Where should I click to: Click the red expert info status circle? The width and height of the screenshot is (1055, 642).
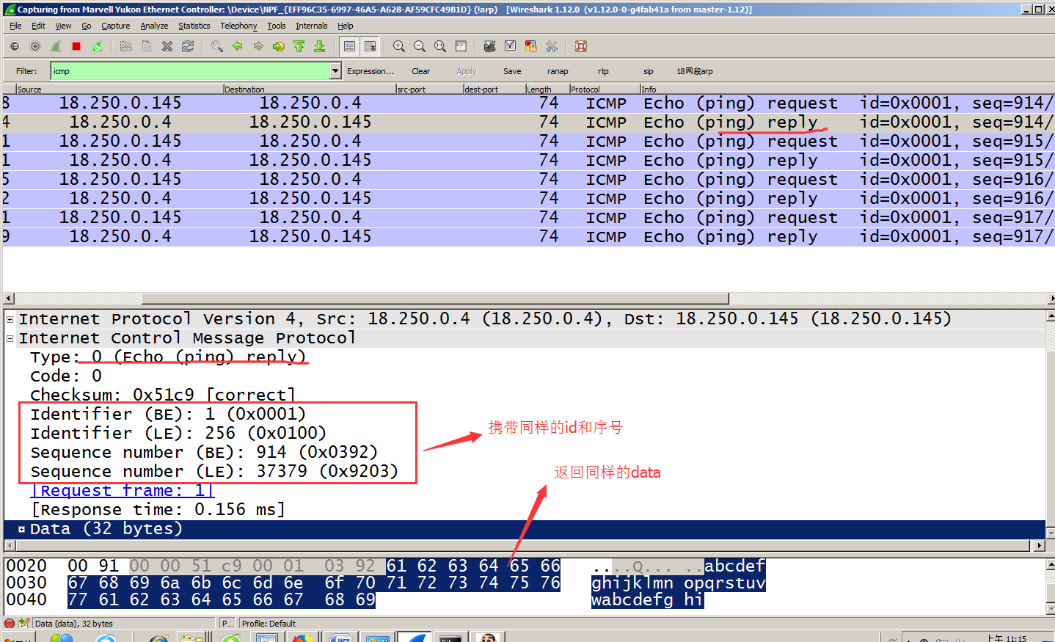[x=10, y=624]
